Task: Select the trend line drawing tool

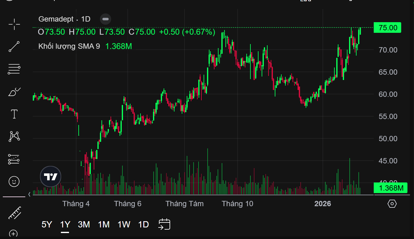Action: pyautogui.click(x=14, y=46)
